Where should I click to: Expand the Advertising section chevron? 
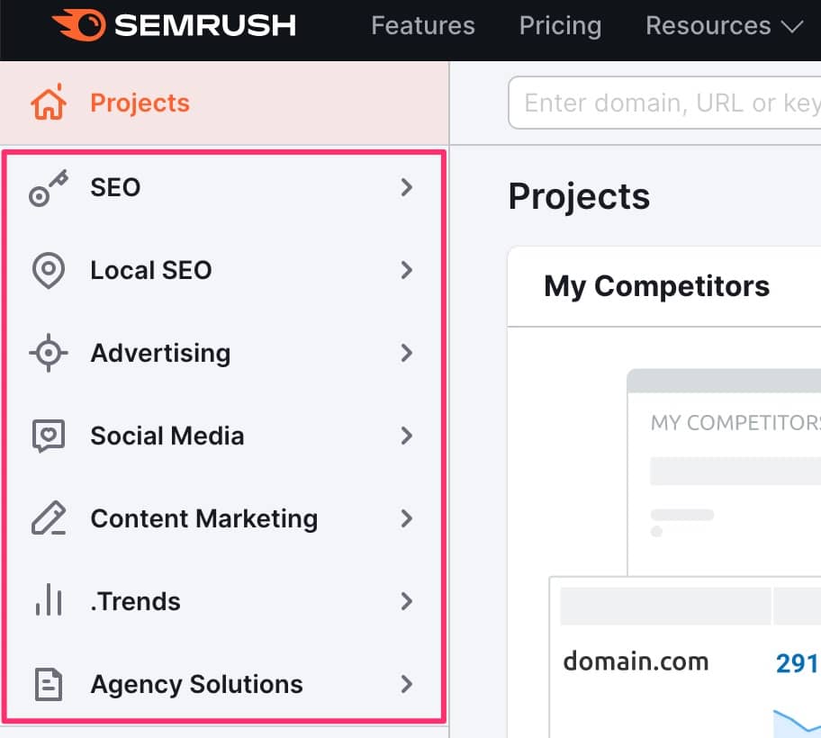pyautogui.click(x=407, y=353)
